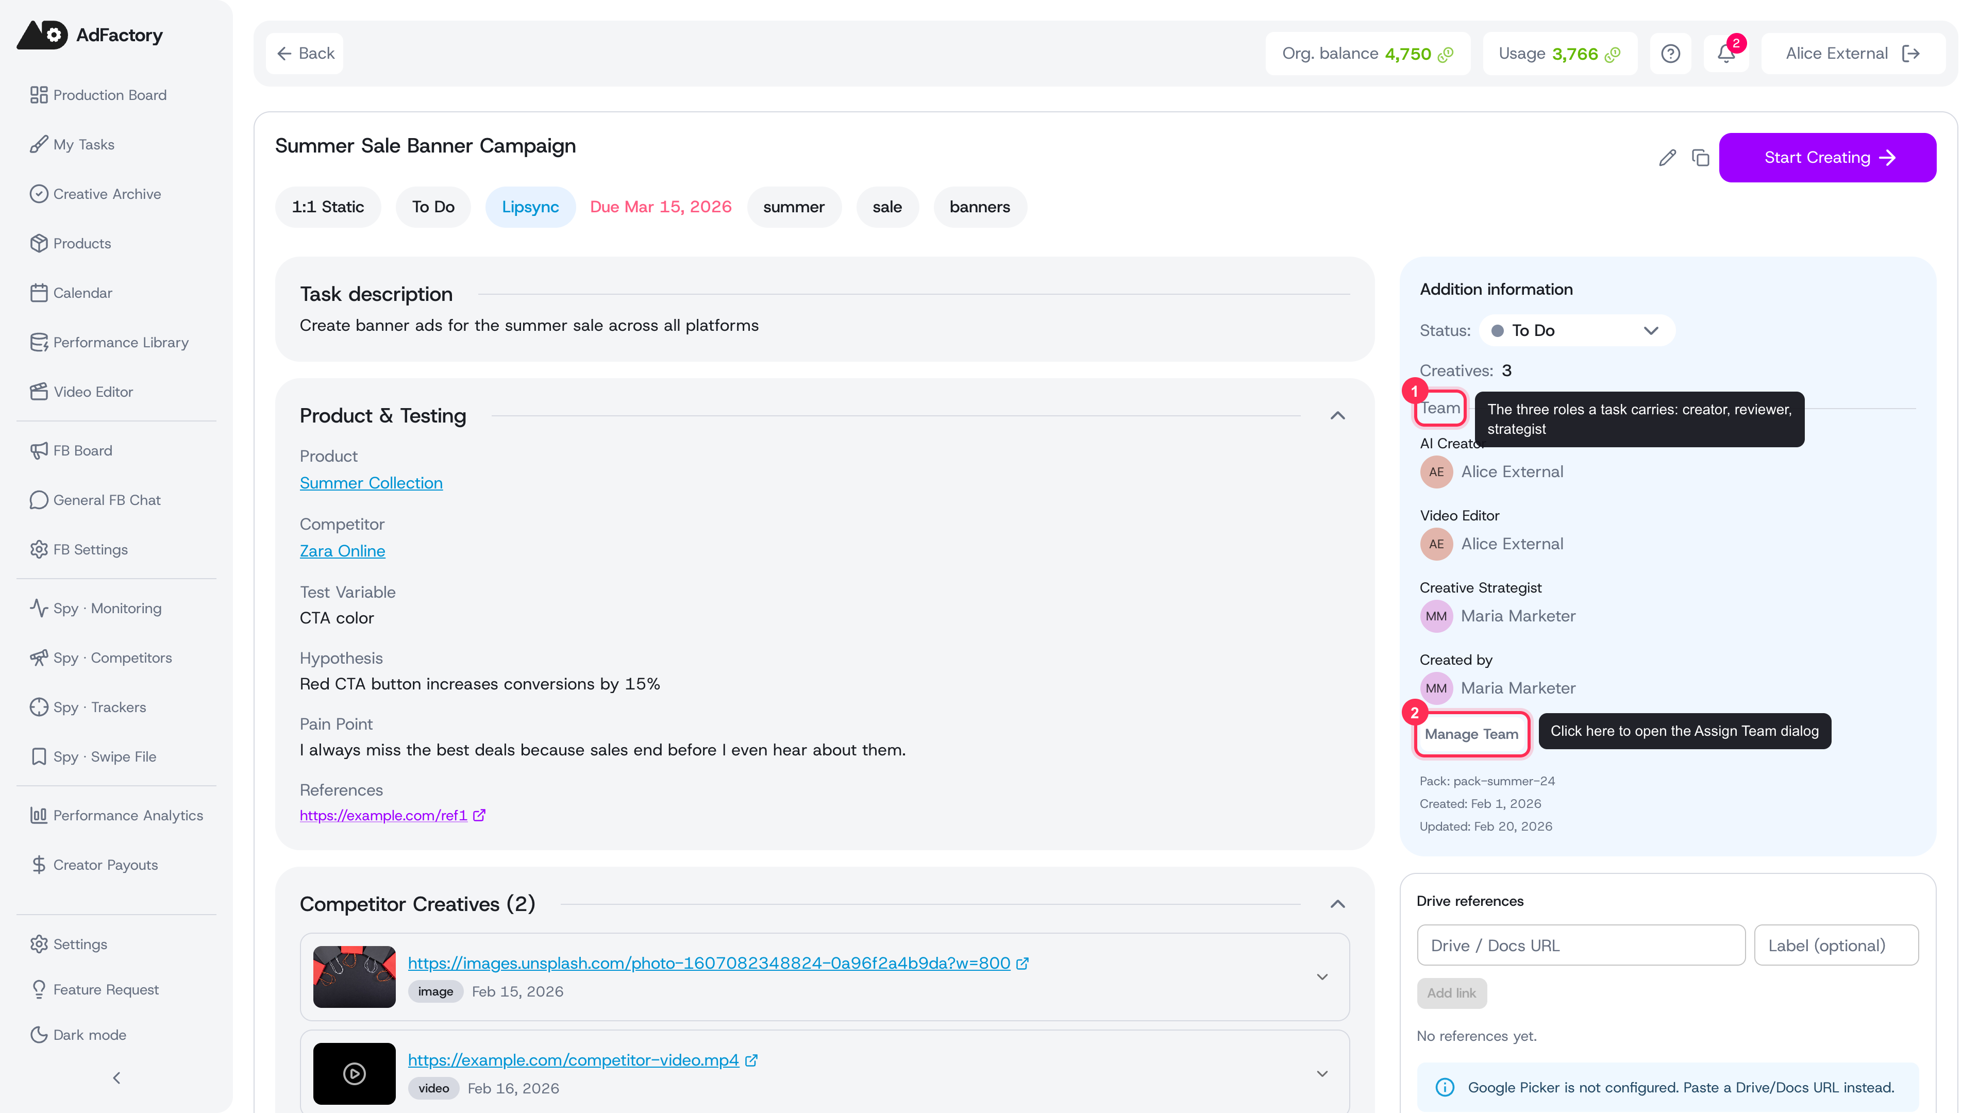Open Creative Archive in sidebar

tap(95, 194)
